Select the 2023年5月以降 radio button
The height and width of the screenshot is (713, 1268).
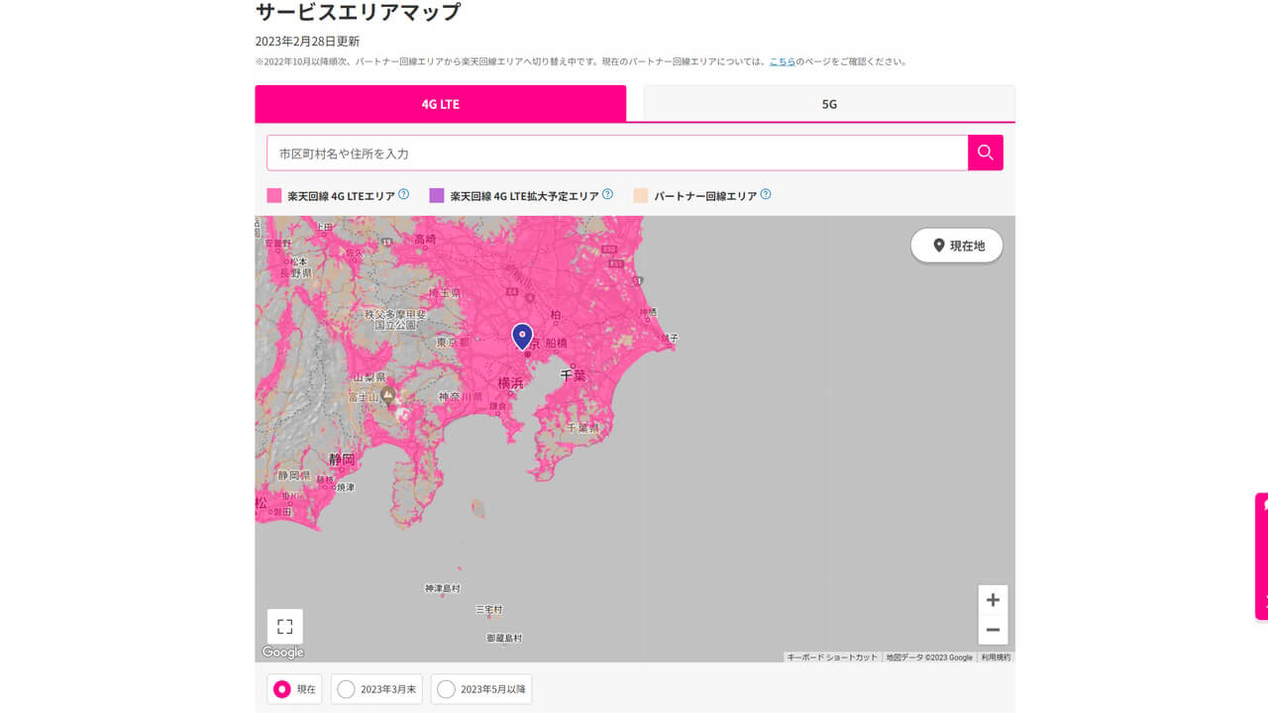coord(446,688)
